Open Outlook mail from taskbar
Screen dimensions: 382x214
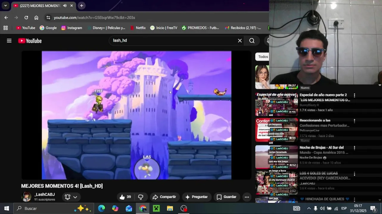pos(129,208)
